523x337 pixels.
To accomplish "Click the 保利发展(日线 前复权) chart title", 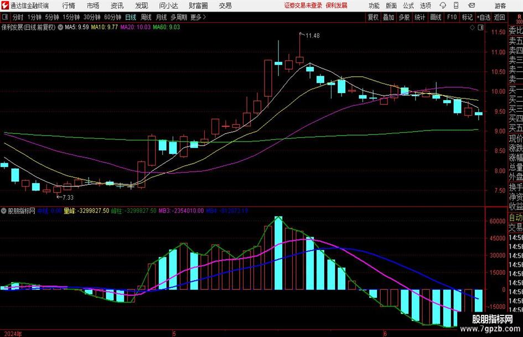I will 28,27.
